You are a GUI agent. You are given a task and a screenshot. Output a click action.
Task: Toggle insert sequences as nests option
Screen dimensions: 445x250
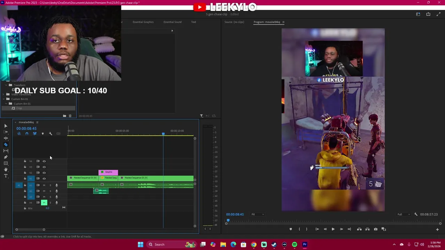pyautogui.click(x=19, y=134)
